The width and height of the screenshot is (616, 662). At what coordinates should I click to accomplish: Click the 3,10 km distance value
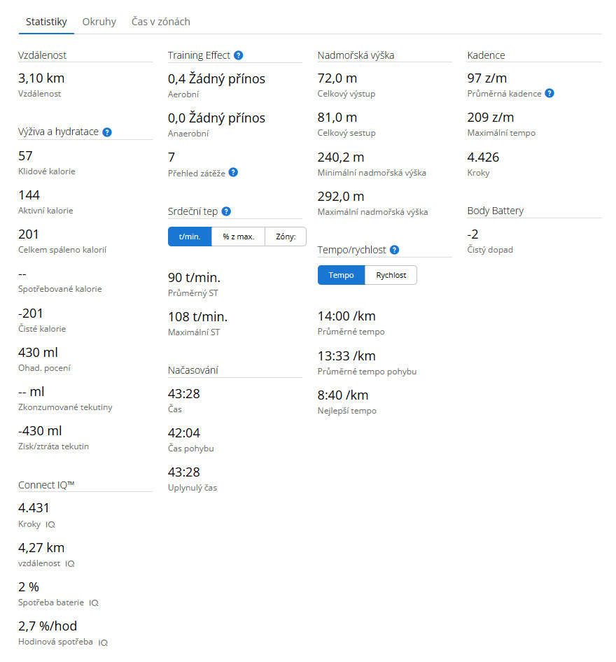pyautogui.click(x=41, y=78)
